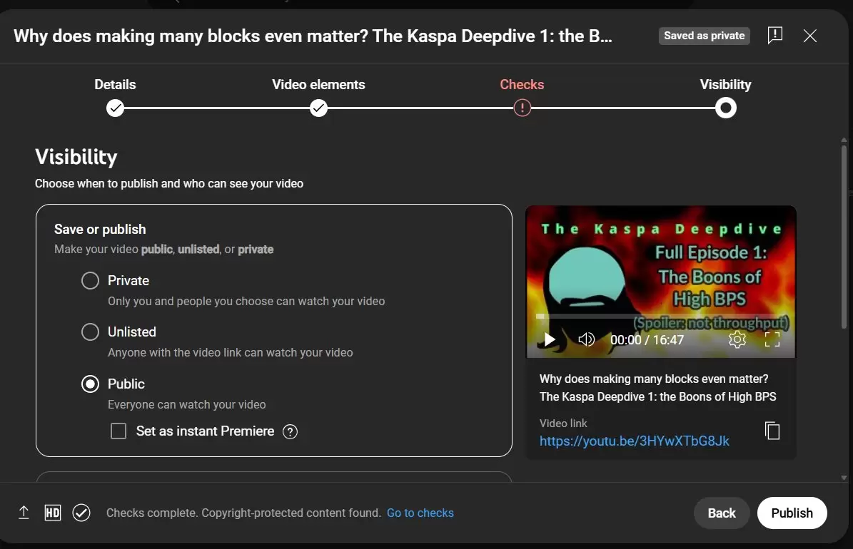Click the Kaspa Deepdive video thumbnail
Screen dimensions: 853x549
(x=660, y=282)
